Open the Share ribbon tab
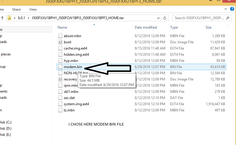Screen dimensions: 236x145 17,9
